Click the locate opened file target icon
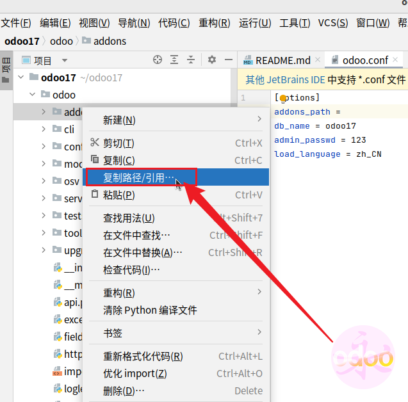Viewport: 408px width, 402px height. pos(158,60)
